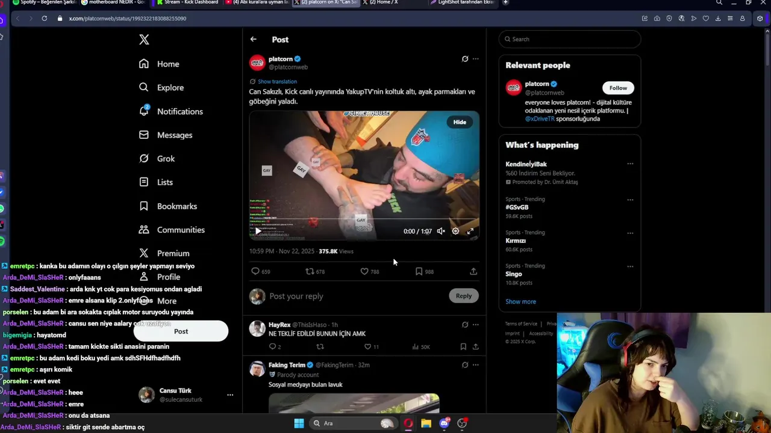This screenshot has height=433, width=771.
Task: Click the browser address bar URL
Action: [x=127, y=19]
